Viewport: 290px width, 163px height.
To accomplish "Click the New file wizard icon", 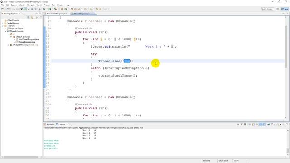I will coord(3,9).
